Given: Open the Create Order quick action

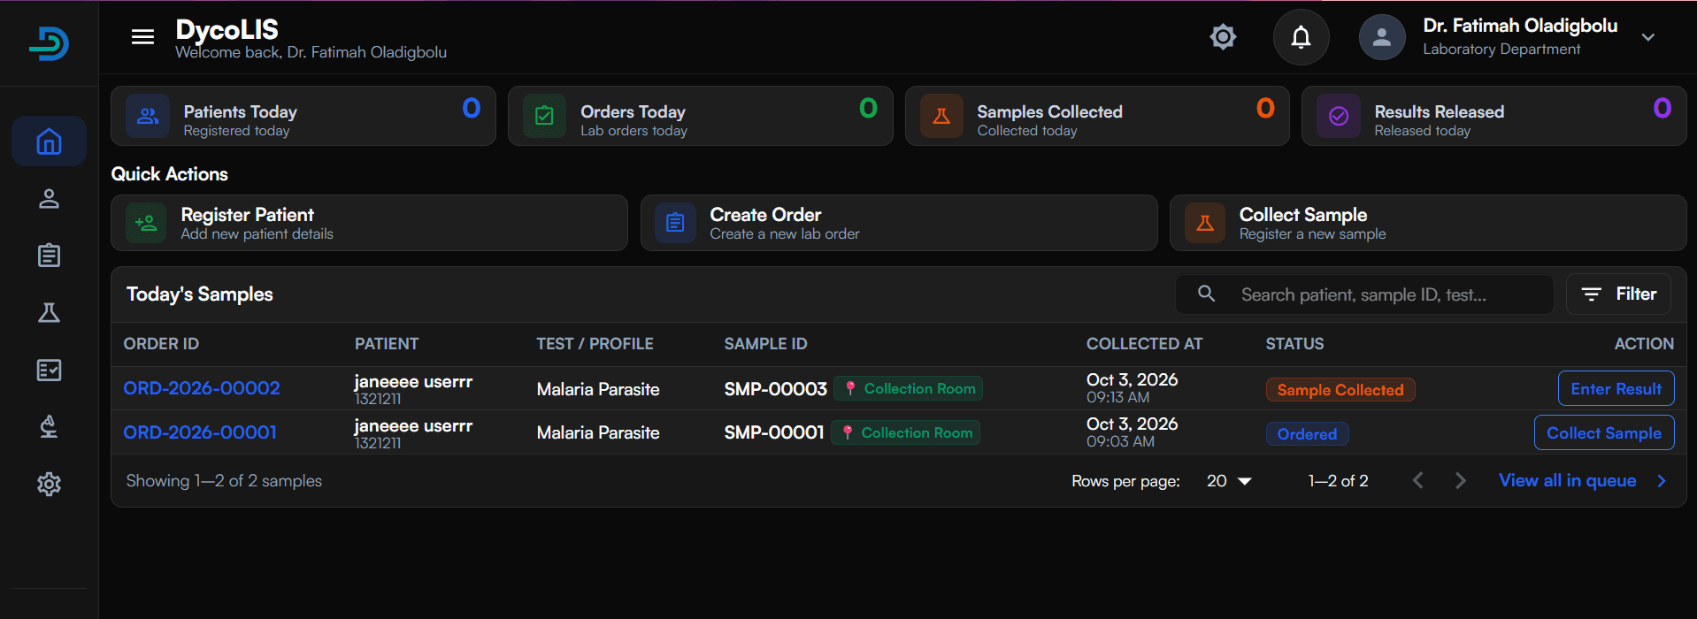Looking at the screenshot, I should 899,223.
